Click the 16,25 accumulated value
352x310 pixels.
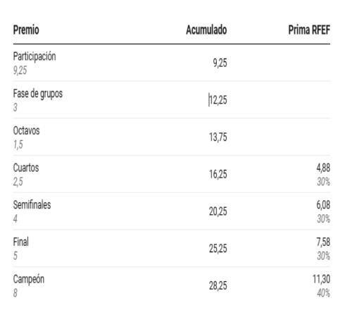click(218, 174)
